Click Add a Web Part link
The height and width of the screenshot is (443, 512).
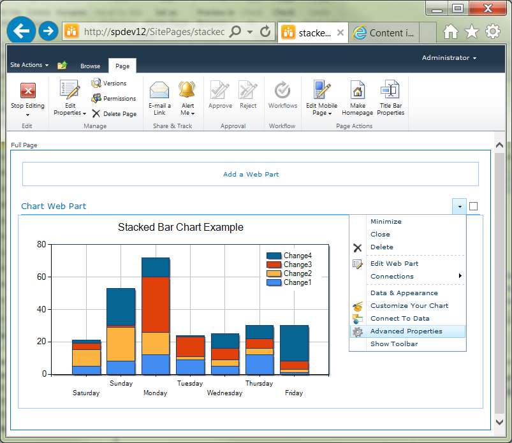(251, 174)
